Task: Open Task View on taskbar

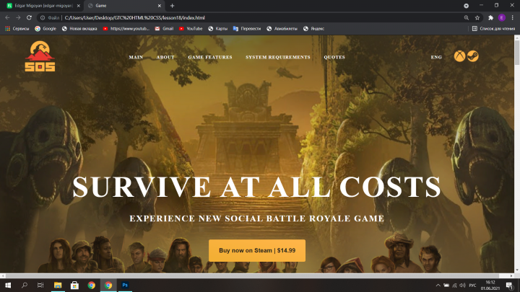Action: coord(40,285)
